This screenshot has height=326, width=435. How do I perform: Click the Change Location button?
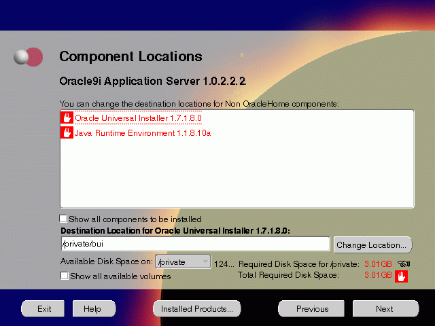tap(372, 244)
